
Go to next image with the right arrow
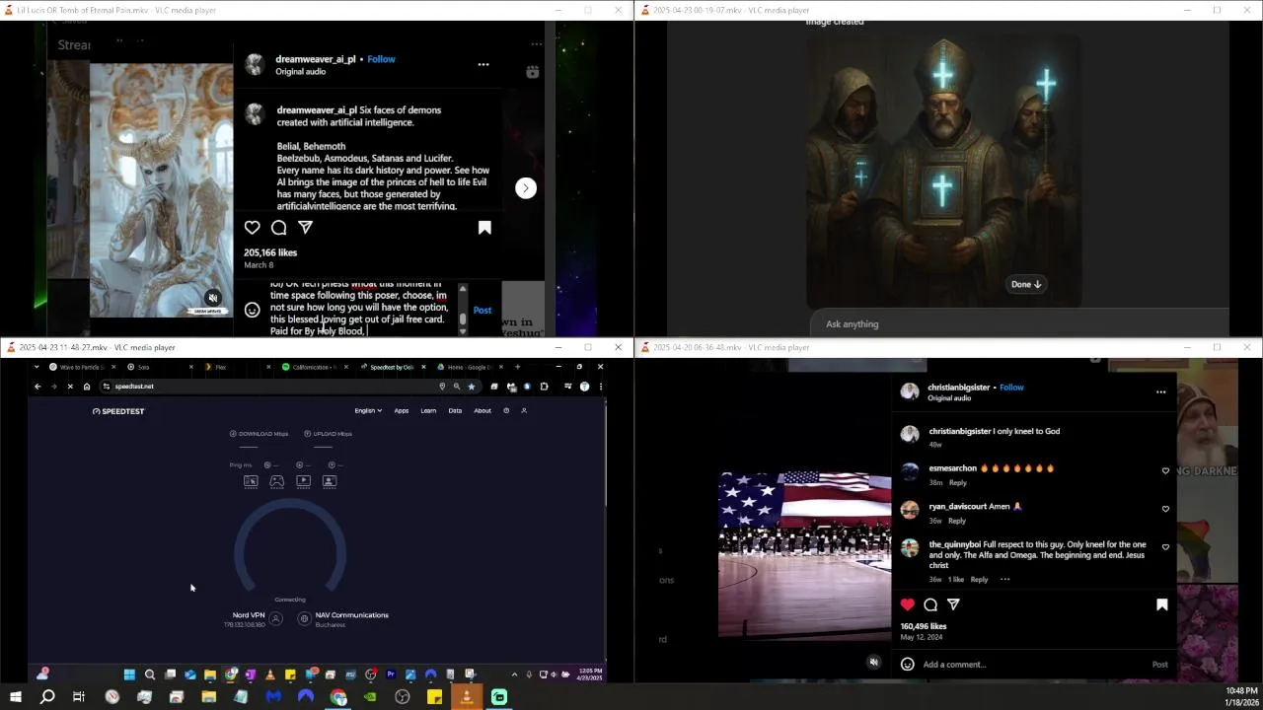(x=526, y=188)
